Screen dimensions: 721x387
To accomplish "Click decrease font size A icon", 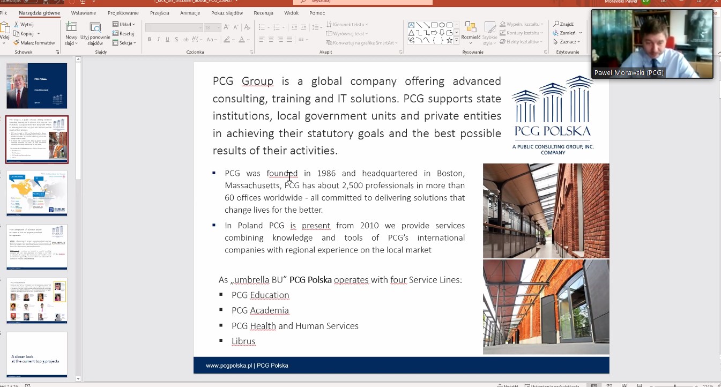I will 236,27.
